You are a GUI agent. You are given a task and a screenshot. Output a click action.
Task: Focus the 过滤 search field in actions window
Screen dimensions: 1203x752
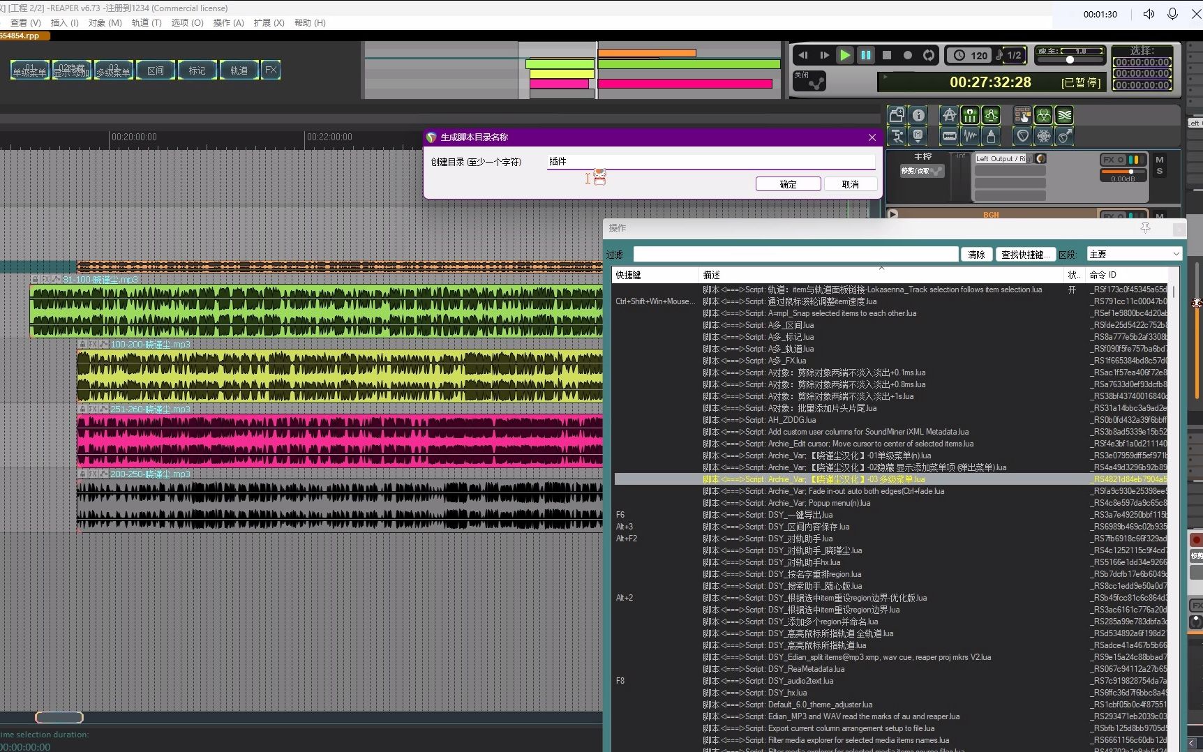[x=795, y=255]
